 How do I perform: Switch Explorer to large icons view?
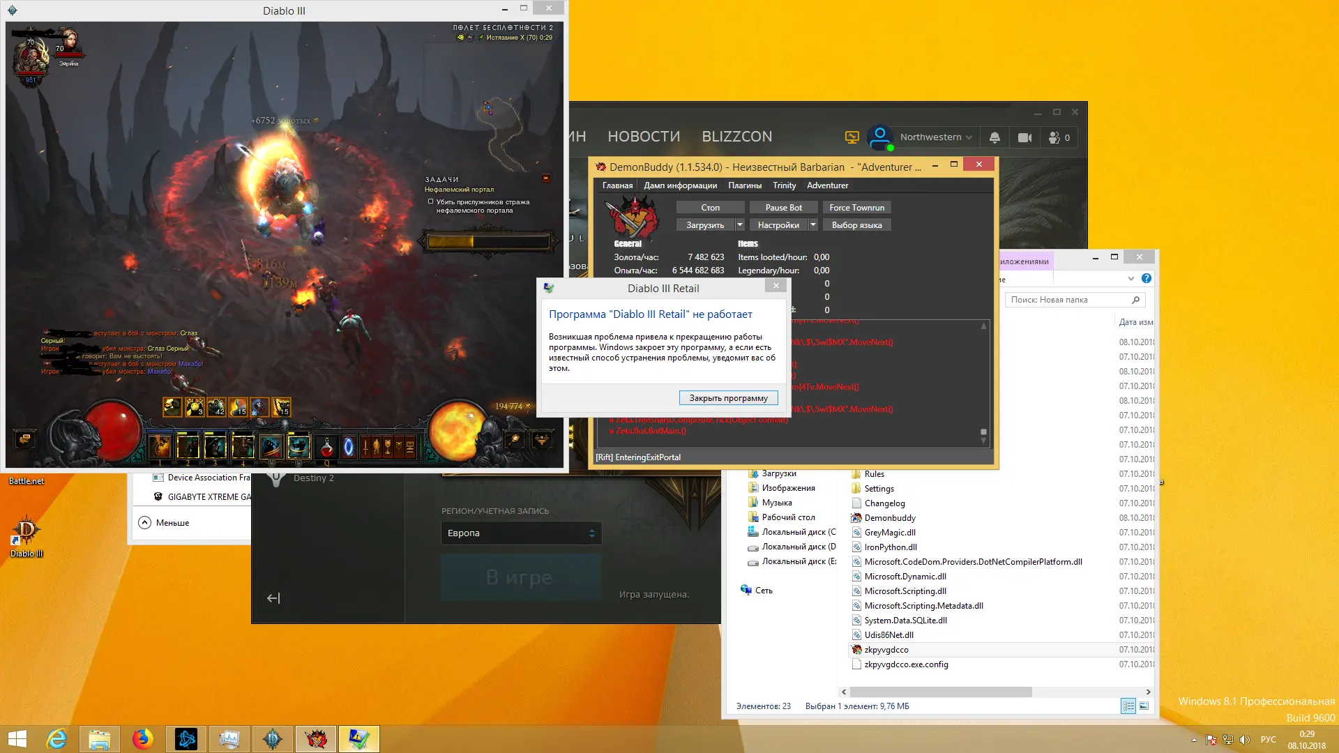tap(1144, 706)
